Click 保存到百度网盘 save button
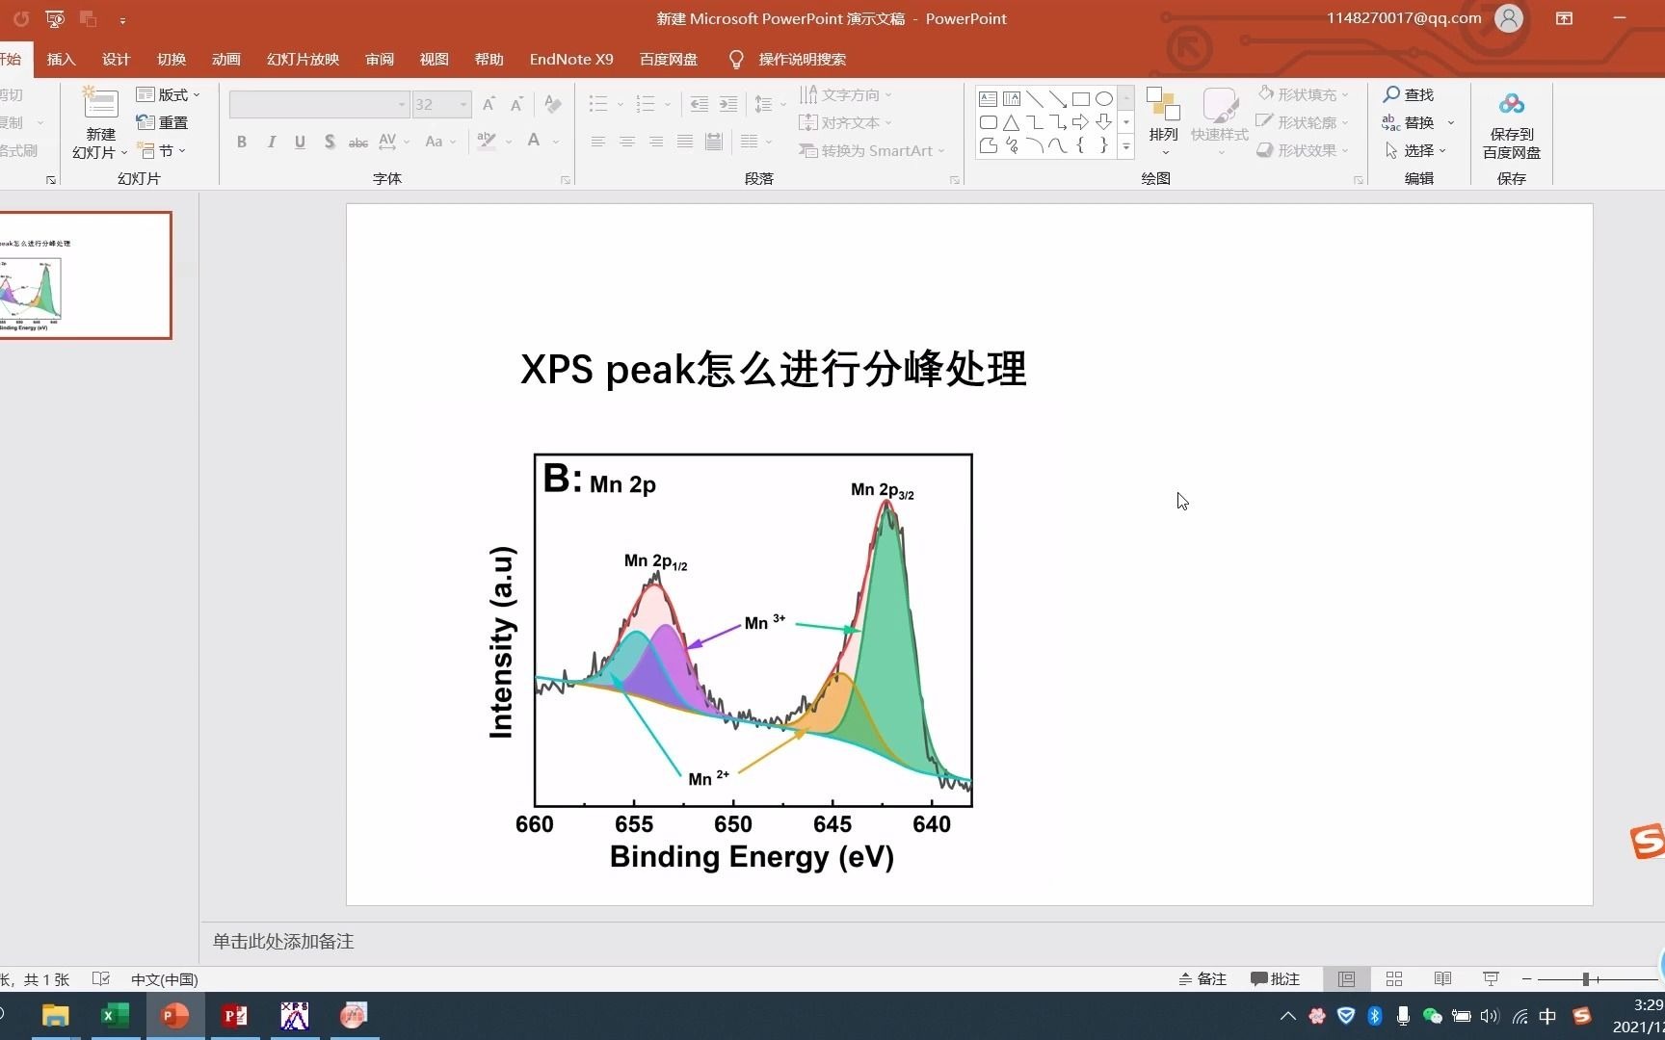Viewport: 1665px width, 1040px height. coord(1510,125)
